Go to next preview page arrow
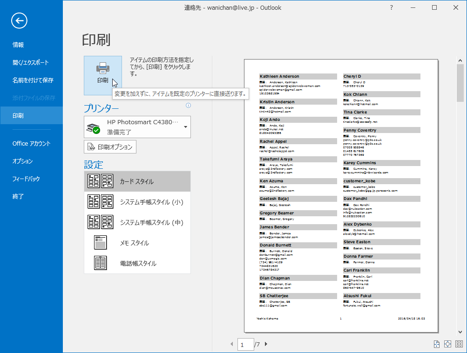The height and width of the screenshot is (353, 467). [x=266, y=344]
